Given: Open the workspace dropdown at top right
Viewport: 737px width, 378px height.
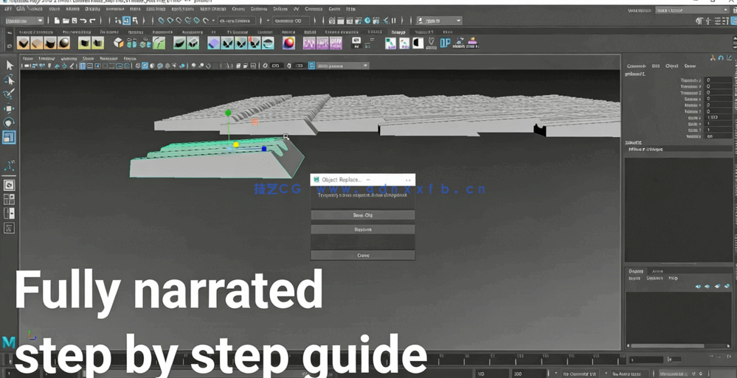Looking at the screenshot, I should [689, 10].
